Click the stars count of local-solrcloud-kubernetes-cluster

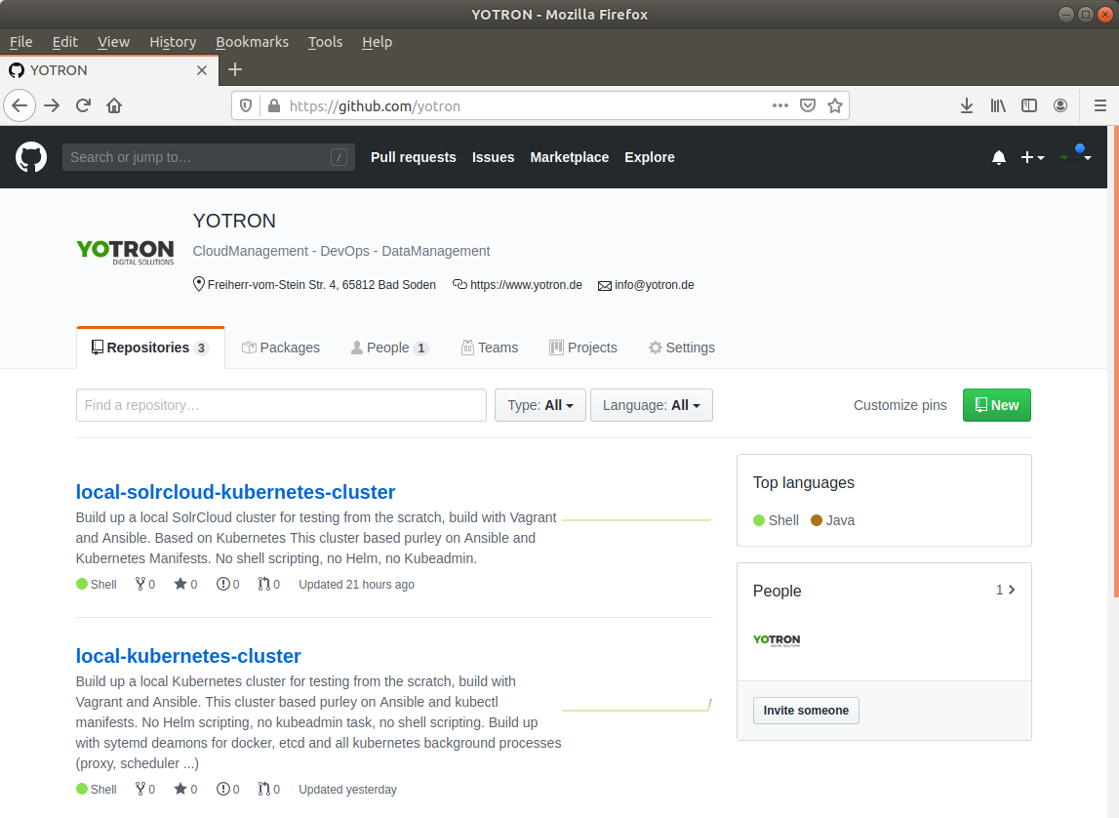click(x=185, y=584)
